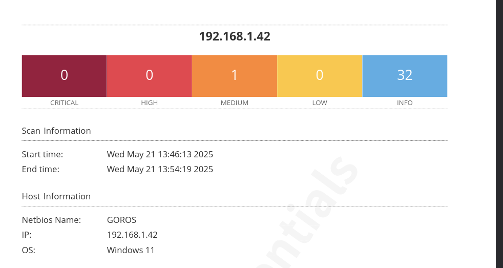Click the MEDIUM severity label

234,102
